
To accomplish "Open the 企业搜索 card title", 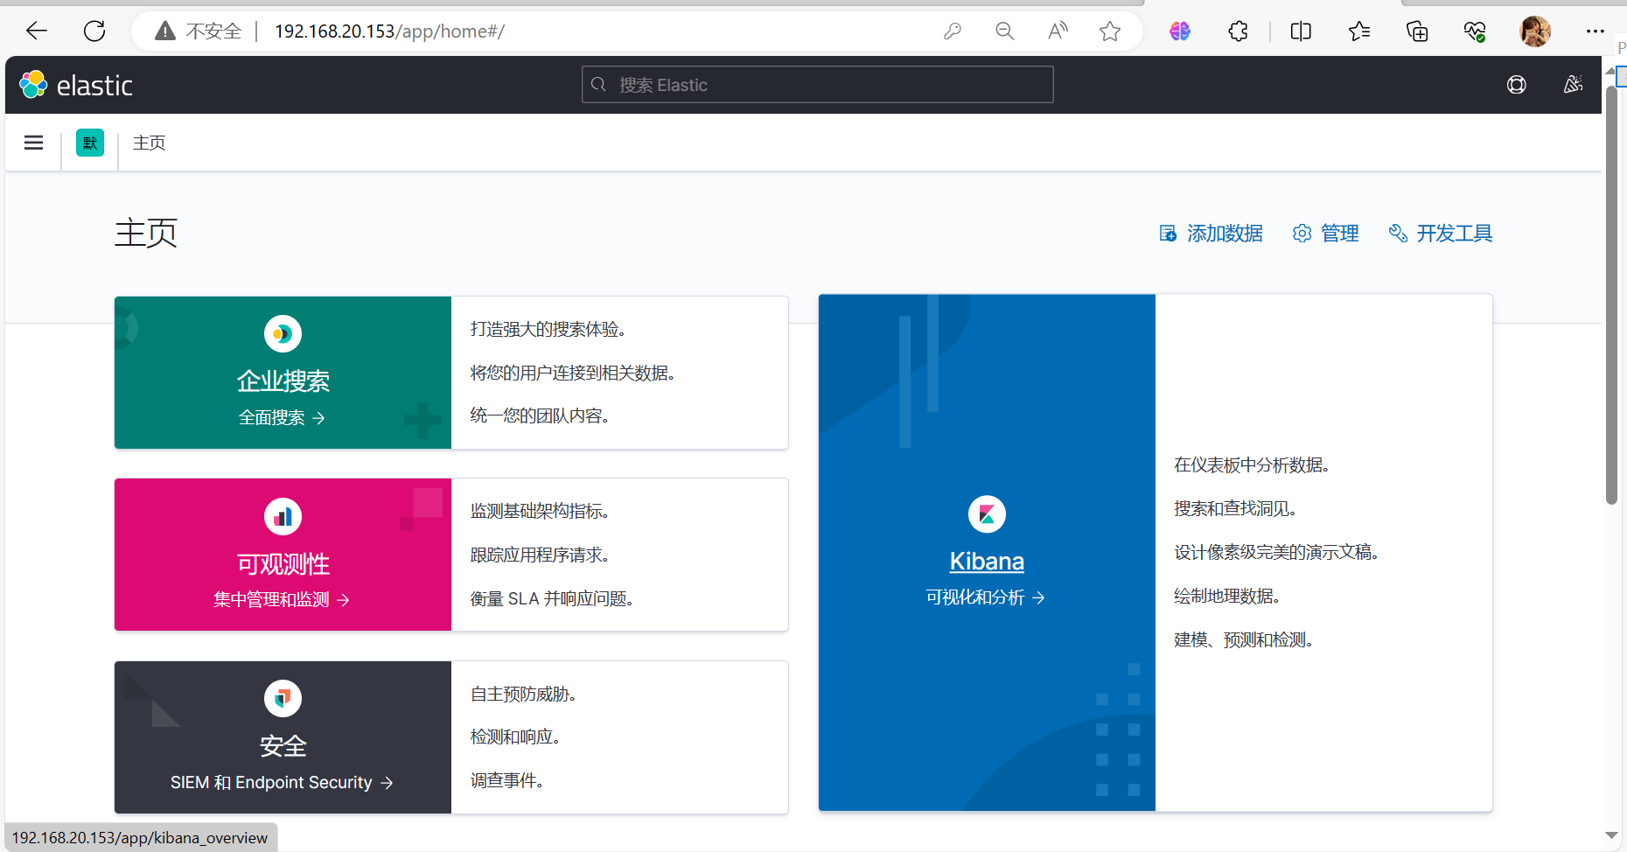I will [283, 381].
